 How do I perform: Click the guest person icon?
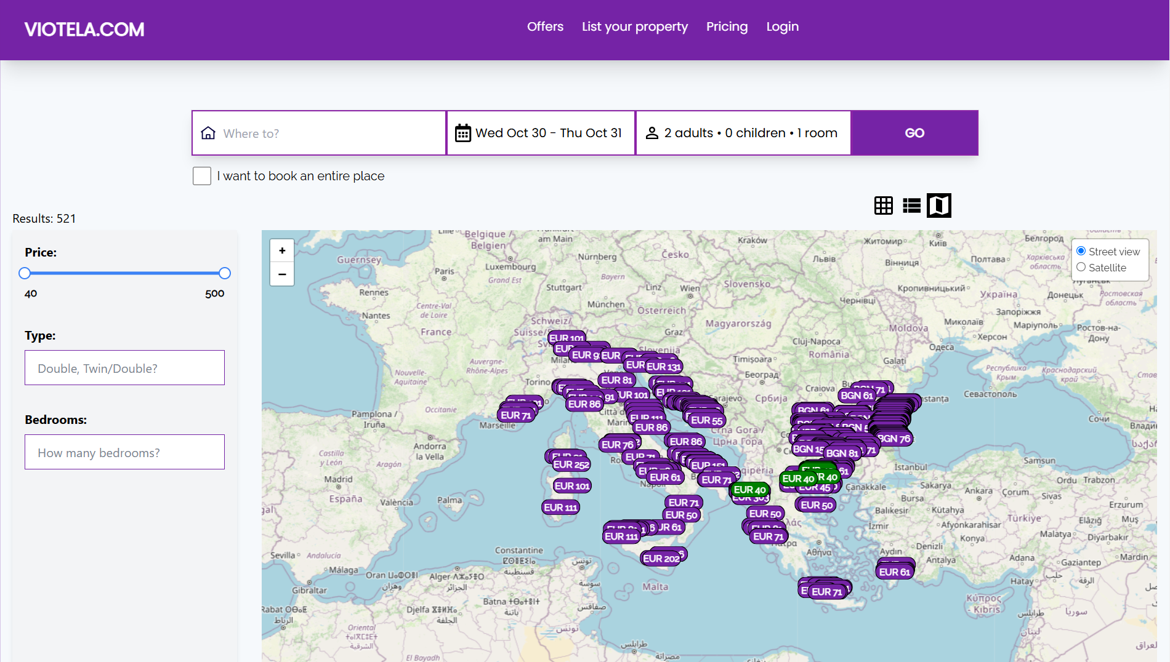click(x=652, y=133)
